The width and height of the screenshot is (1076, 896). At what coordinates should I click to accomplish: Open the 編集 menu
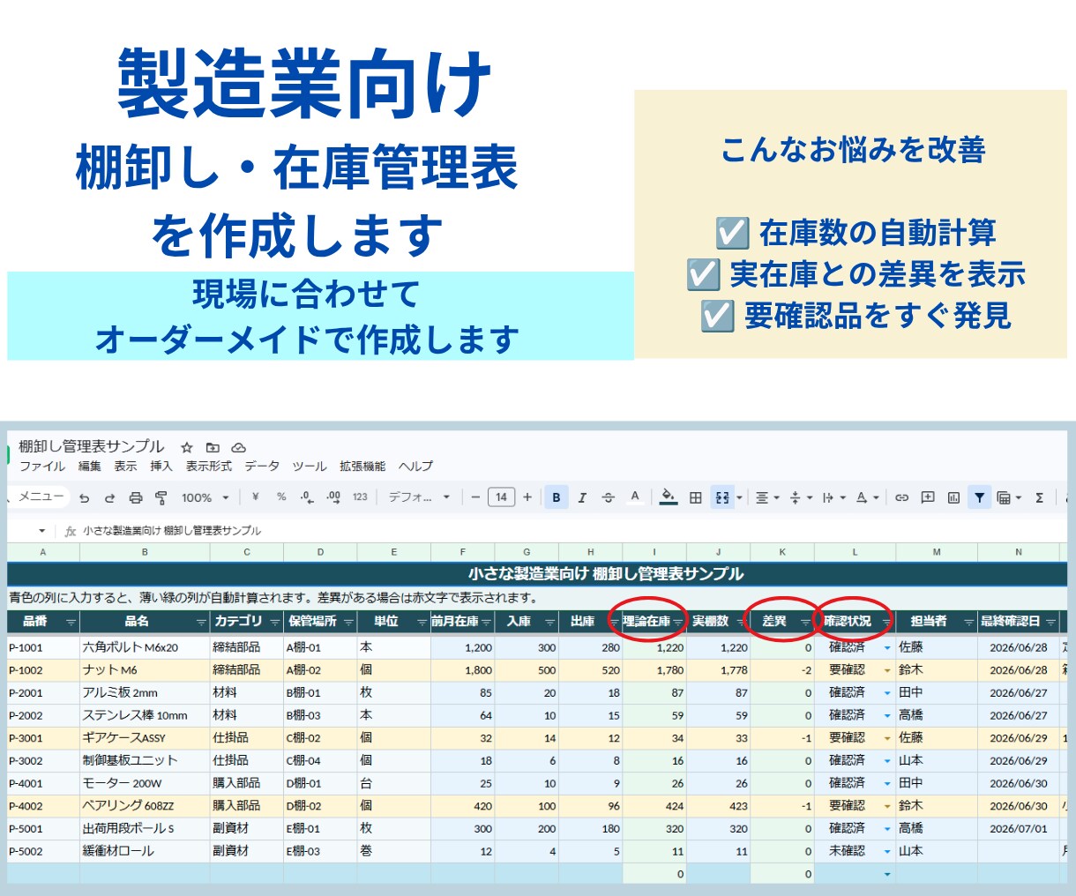click(89, 467)
